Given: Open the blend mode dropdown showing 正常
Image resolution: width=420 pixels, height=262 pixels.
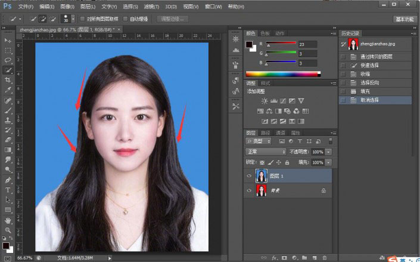Looking at the screenshot, I should point(267,152).
